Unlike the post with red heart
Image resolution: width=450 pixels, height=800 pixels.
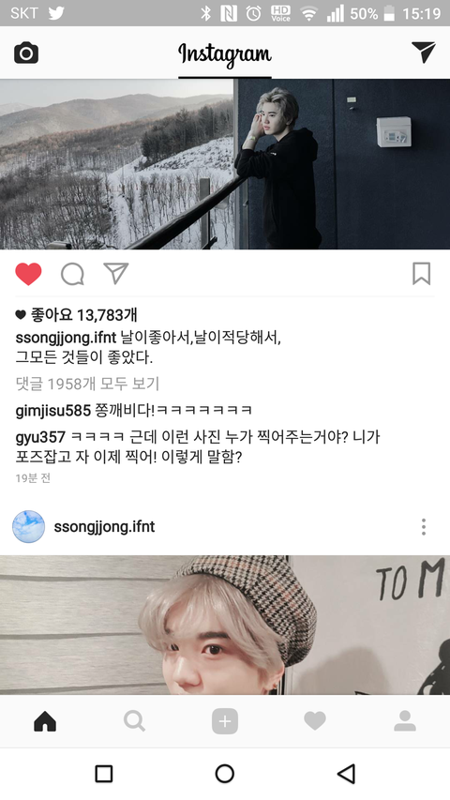pos(28,274)
